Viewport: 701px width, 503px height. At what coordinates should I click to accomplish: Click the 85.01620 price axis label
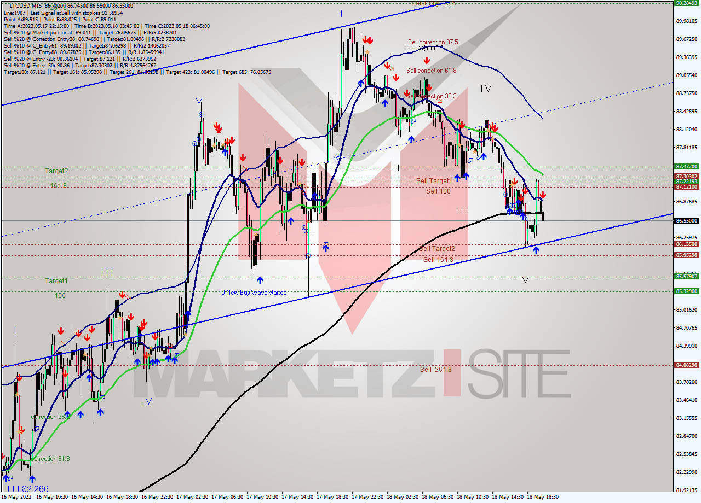(x=686, y=310)
